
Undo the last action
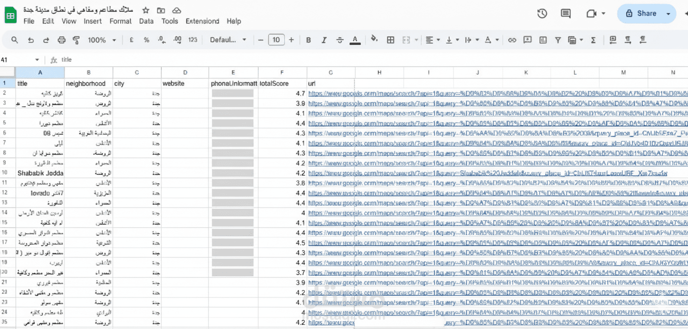(31, 40)
